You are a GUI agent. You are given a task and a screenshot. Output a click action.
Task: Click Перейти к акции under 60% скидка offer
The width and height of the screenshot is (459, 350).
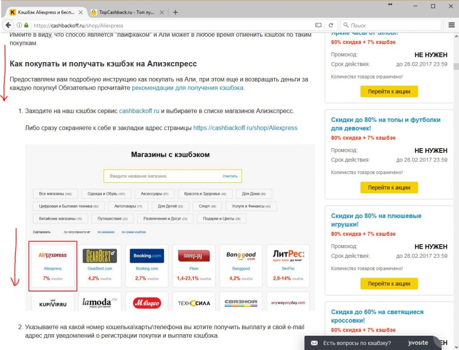coord(389,92)
